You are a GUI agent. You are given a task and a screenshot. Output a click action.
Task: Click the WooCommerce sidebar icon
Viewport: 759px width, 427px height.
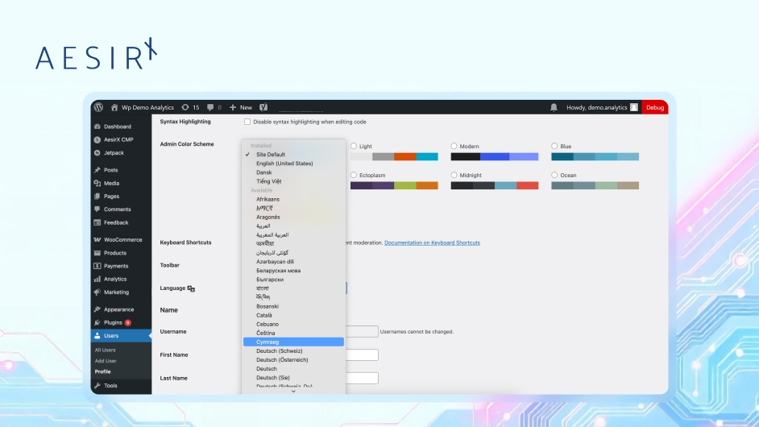pyautogui.click(x=97, y=239)
